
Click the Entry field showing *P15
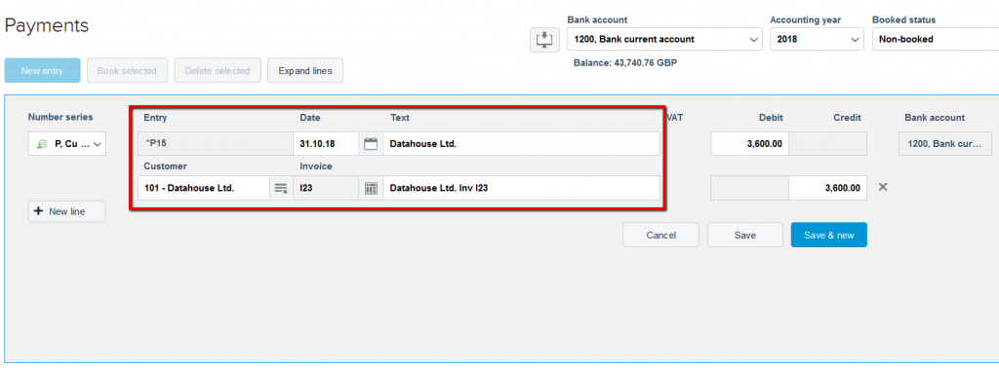(x=216, y=144)
